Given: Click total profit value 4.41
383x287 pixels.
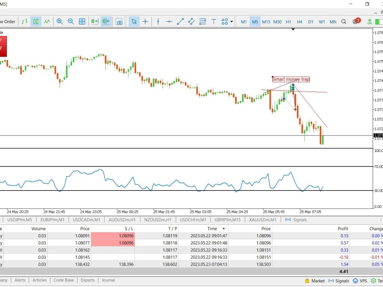Looking at the screenshot, I should click(344, 271).
